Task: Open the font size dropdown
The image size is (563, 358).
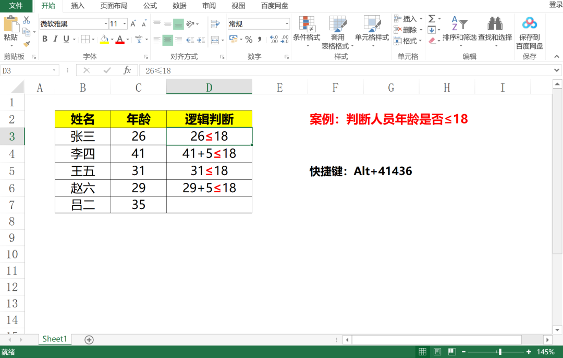Action: pyautogui.click(x=124, y=24)
